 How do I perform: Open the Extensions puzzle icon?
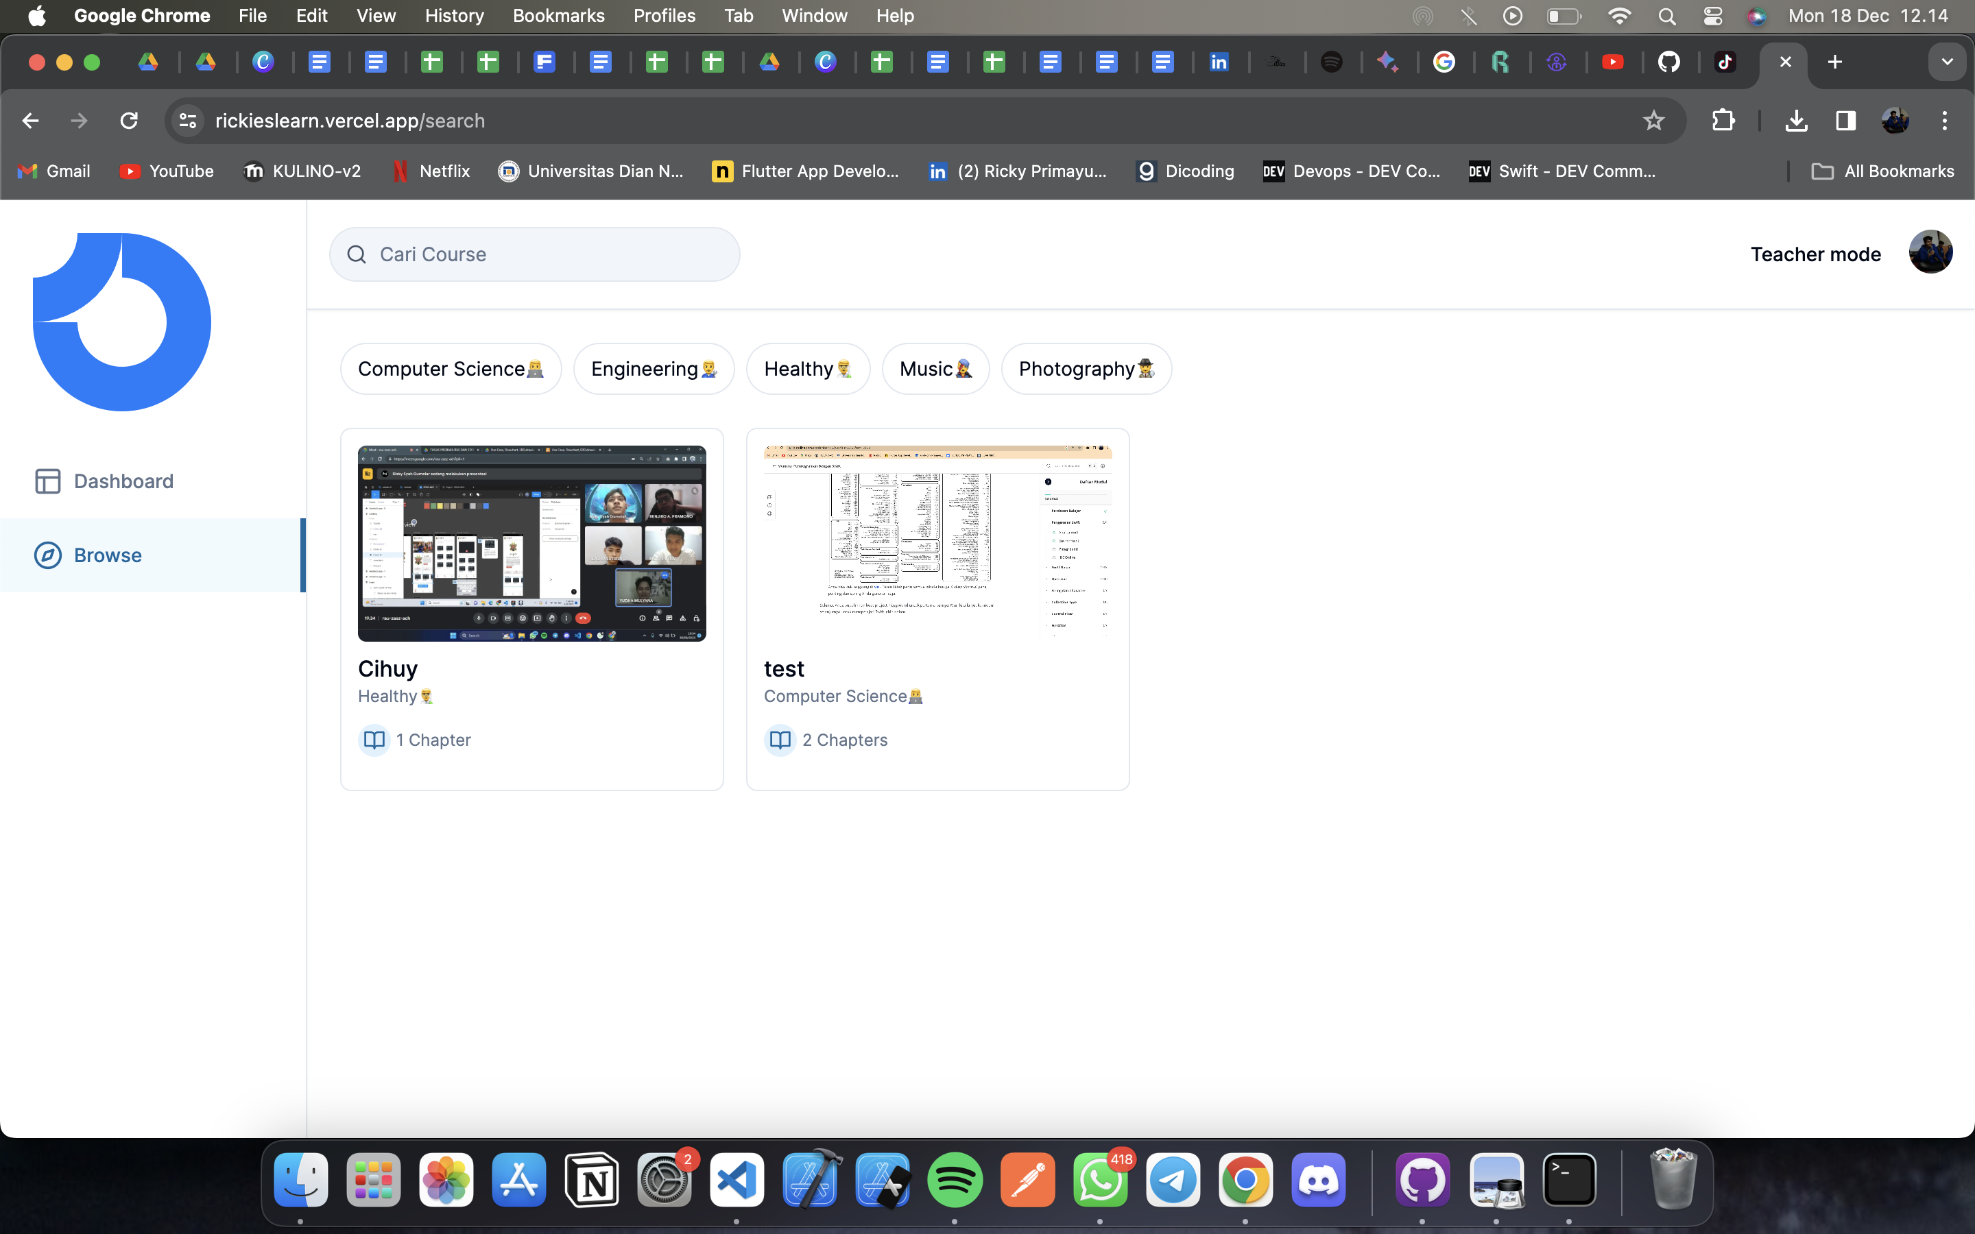tap(1723, 120)
